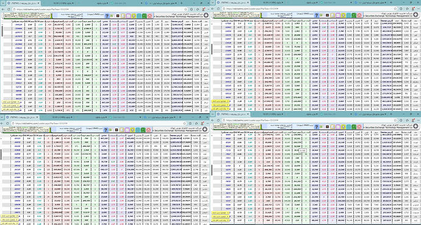Click green magnifier search icon in bottom-left window
Image resolution: width=421 pixels, height=225 pixels.
coord(143,129)
